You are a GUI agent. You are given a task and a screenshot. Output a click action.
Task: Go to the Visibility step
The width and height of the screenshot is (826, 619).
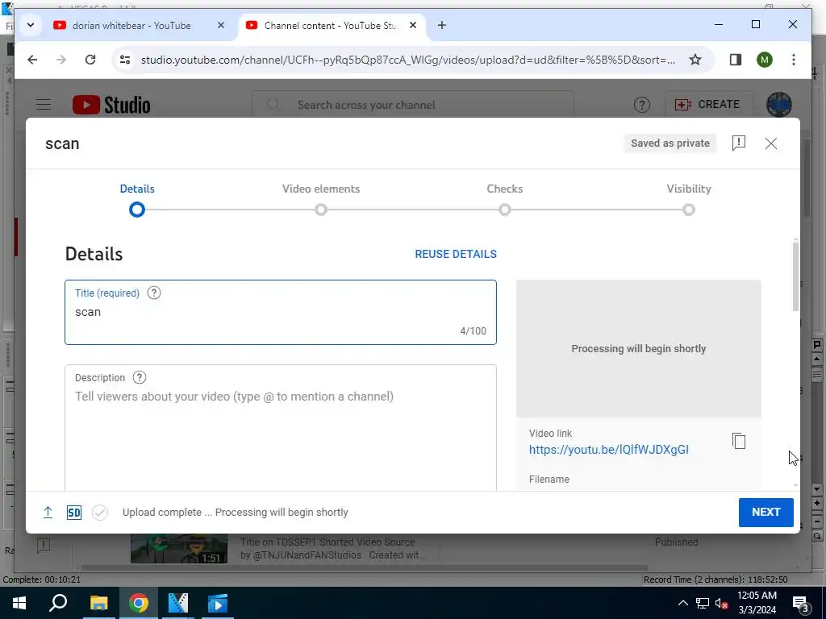point(689,200)
